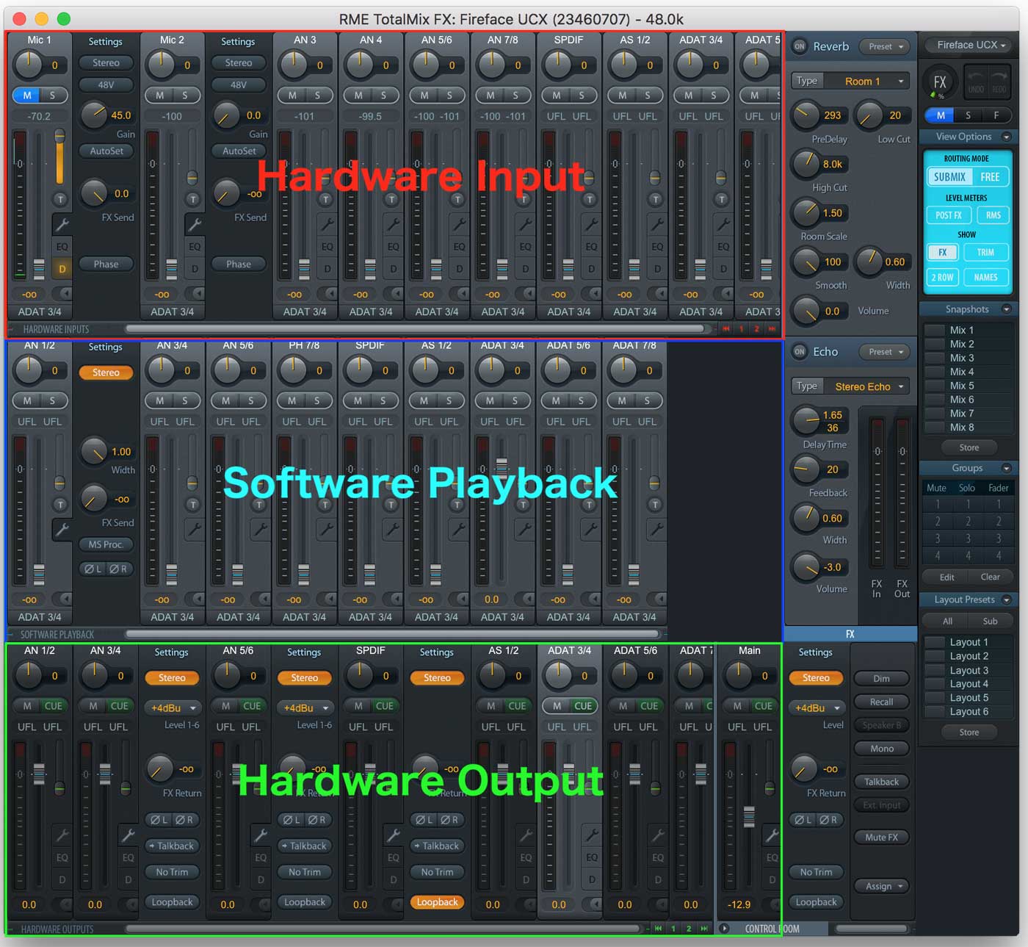Image resolution: width=1028 pixels, height=947 pixels.
Task: Switch Layout Presets to Sub tab
Action: (x=990, y=621)
